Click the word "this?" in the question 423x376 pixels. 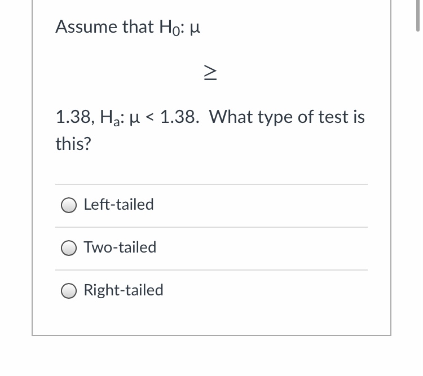pos(73,144)
